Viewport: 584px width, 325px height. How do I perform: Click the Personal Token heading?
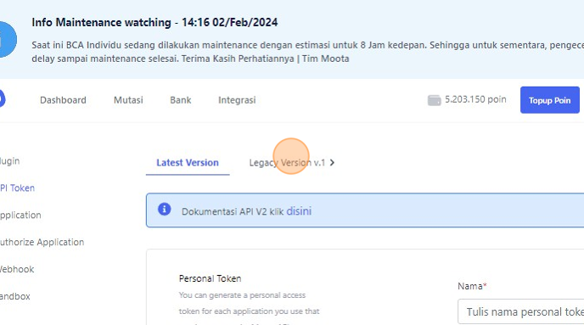210,278
